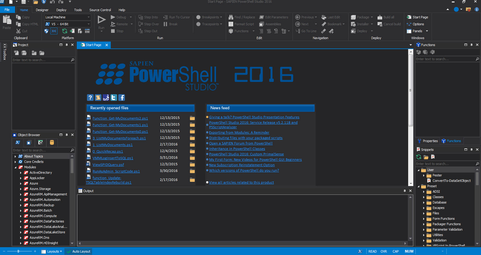Click the help question-mark icon on Start Page

[x=90, y=98]
